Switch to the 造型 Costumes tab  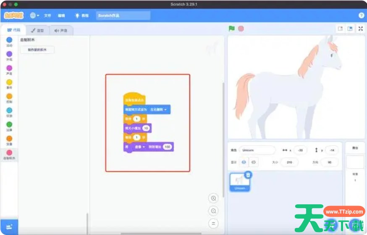(x=37, y=30)
